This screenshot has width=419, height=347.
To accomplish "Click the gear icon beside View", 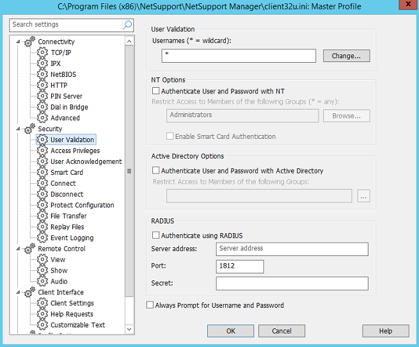I will tap(42, 259).
